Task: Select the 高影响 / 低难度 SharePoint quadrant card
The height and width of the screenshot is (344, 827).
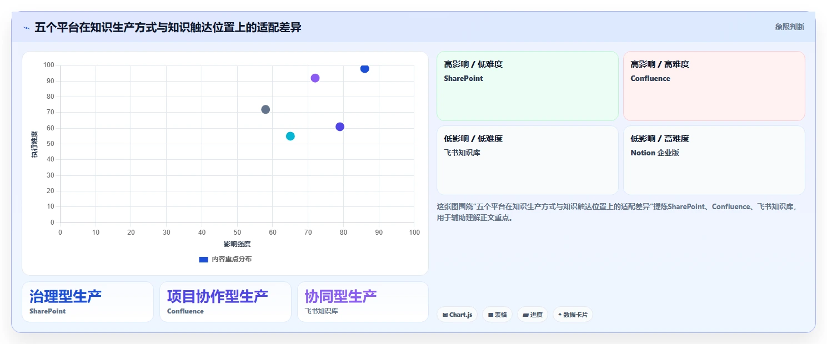Action: point(527,86)
